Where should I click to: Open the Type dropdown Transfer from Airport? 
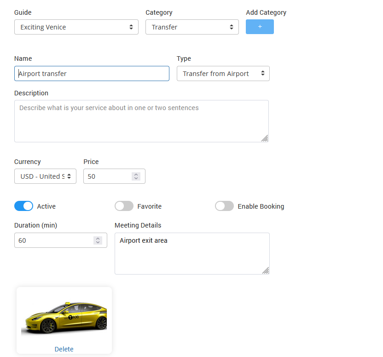click(x=223, y=74)
